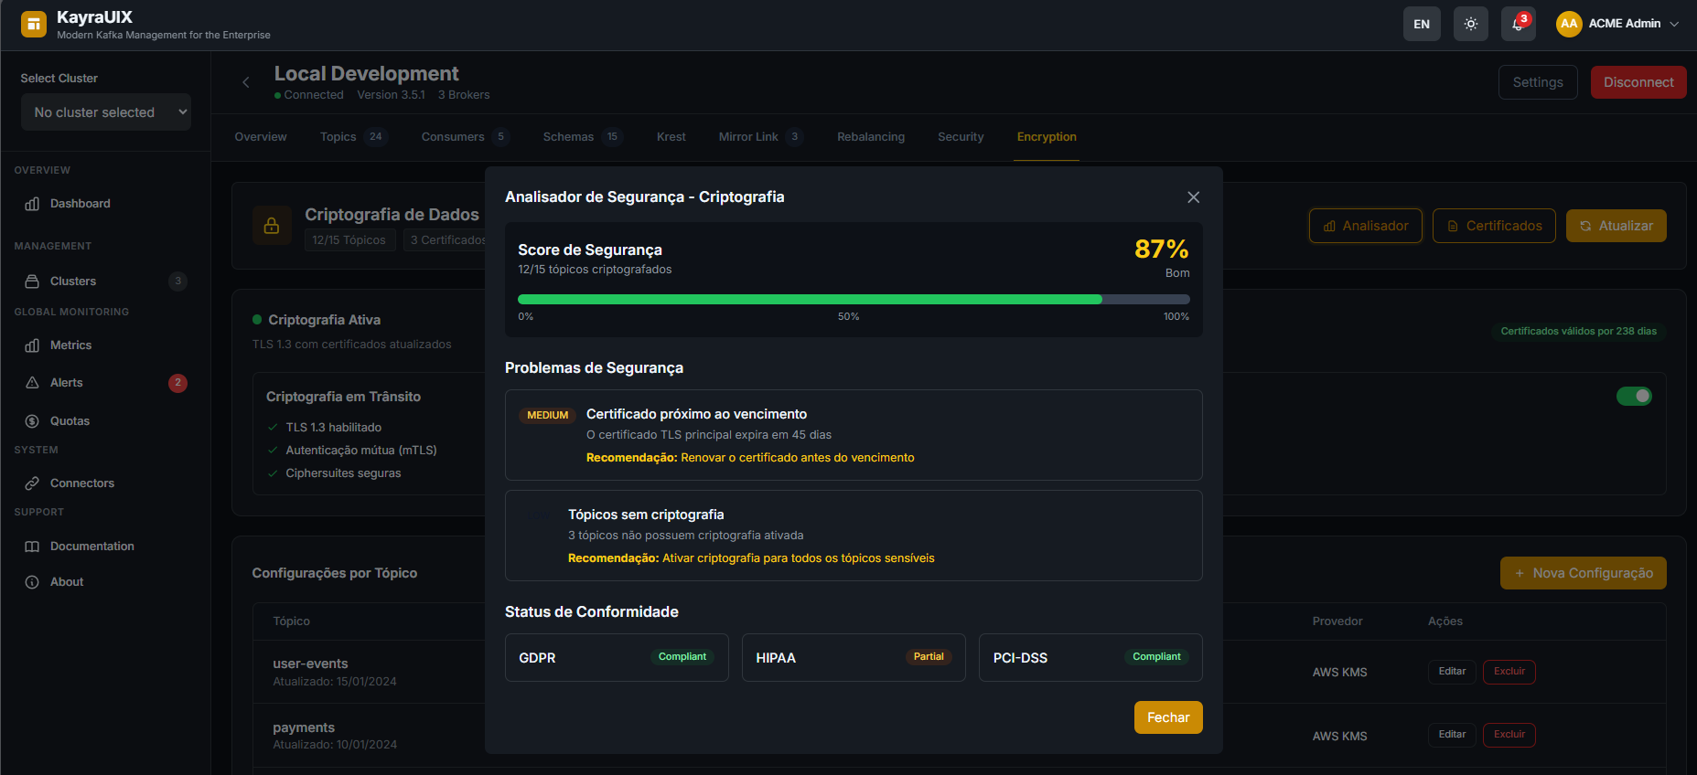Image resolution: width=1697 pixels, height=775 pixels.
Task: Switch to the Rebalancing tab
Action: [x=871, y=137]
